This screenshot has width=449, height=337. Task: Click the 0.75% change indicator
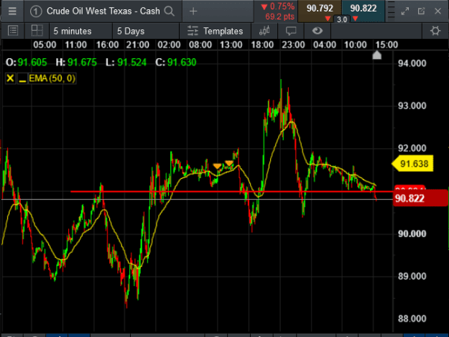(x=278, y=6)
